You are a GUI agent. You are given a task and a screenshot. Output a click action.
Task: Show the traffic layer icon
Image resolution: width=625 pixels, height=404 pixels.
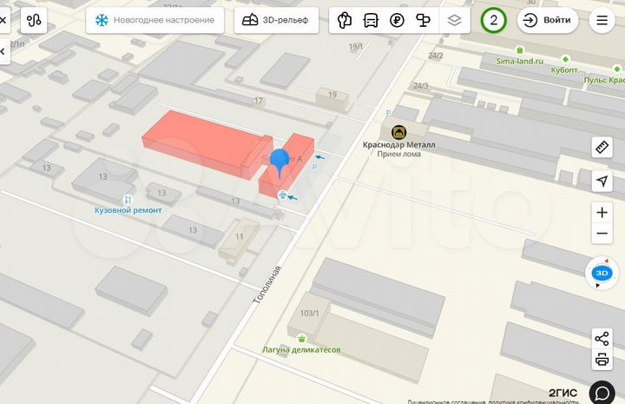[x=345, y=20]
